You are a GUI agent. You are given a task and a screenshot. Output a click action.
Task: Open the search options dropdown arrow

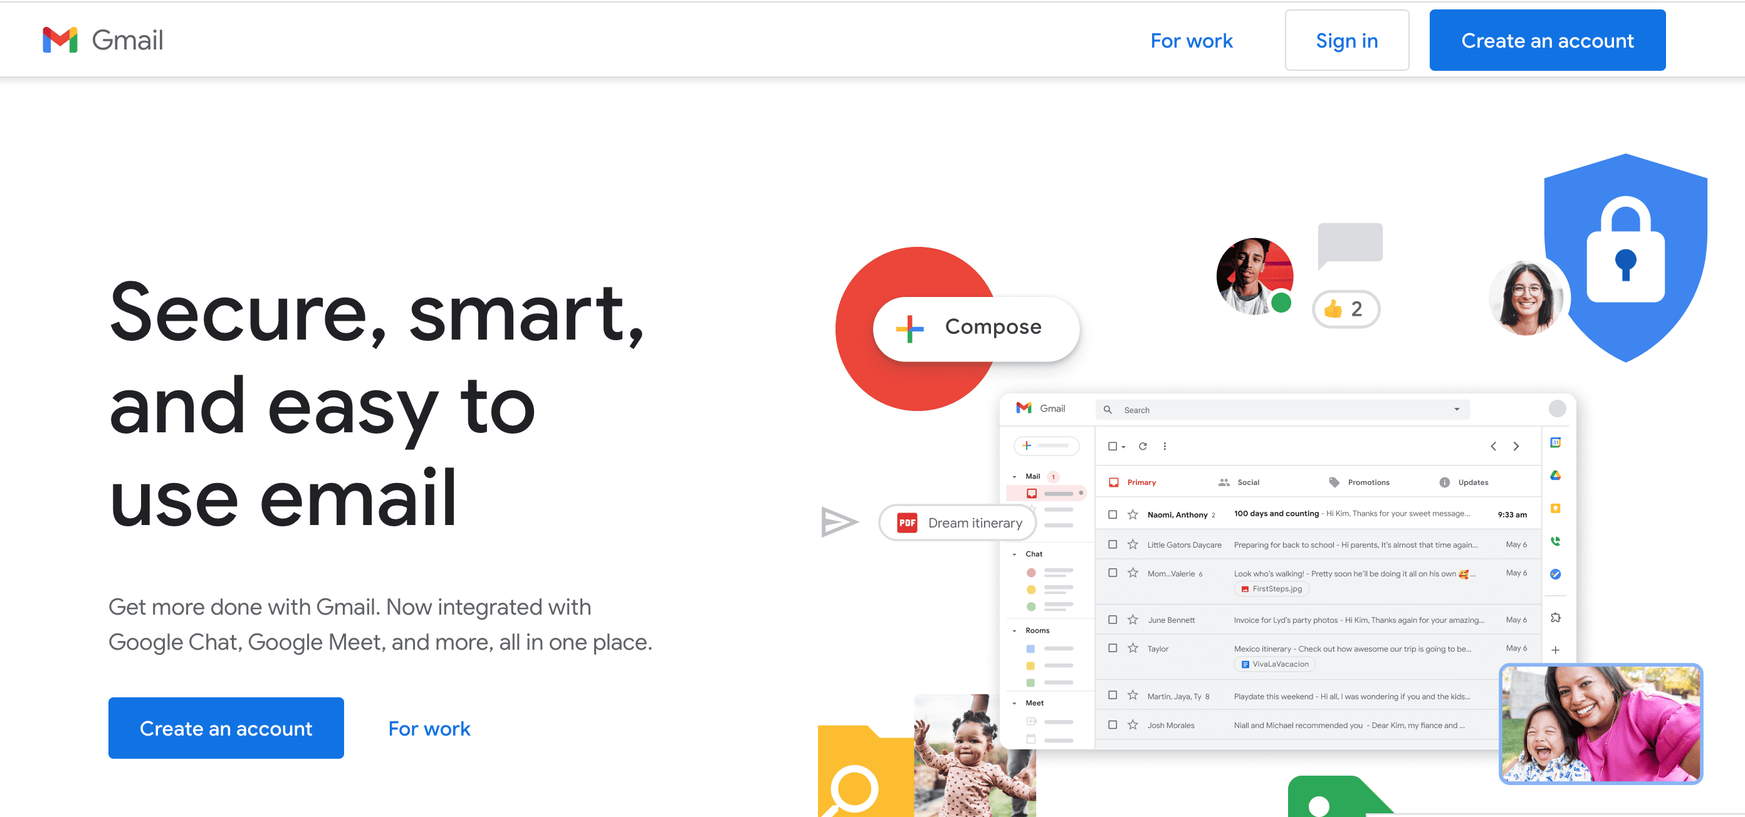[x=1457, y=409]
